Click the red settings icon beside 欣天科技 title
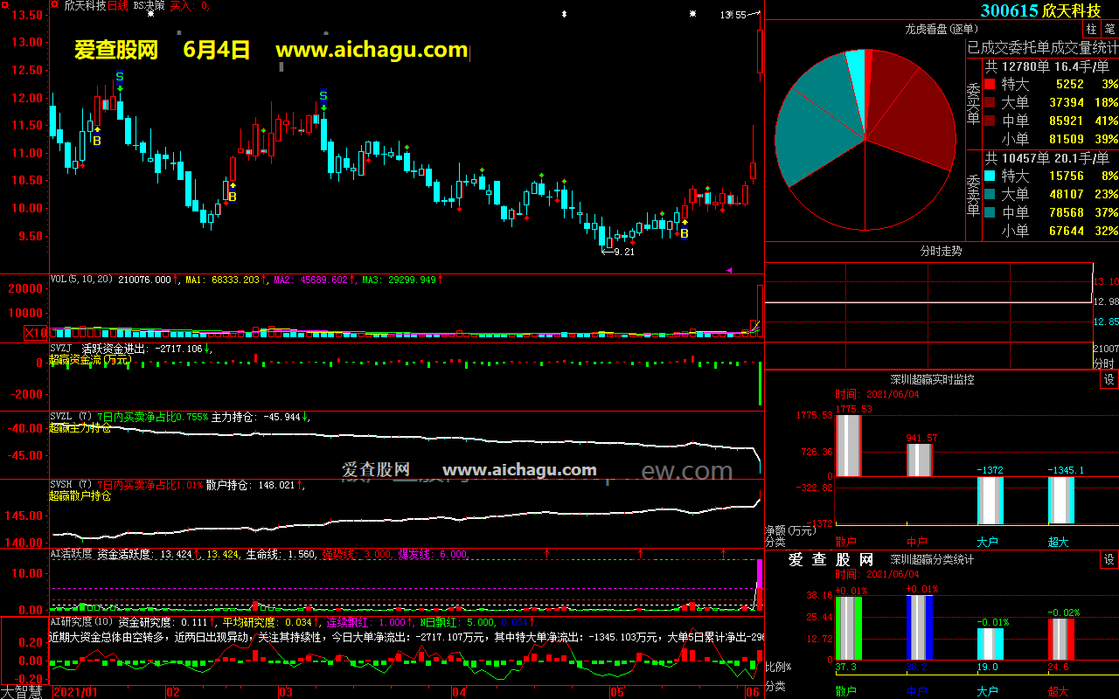Viewport: 1119px width, 699px height. [55, 5]
